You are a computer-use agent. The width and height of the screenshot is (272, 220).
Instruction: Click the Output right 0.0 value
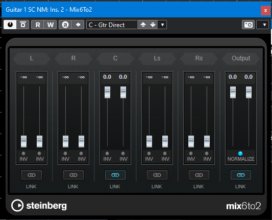(x=249, y=77)
